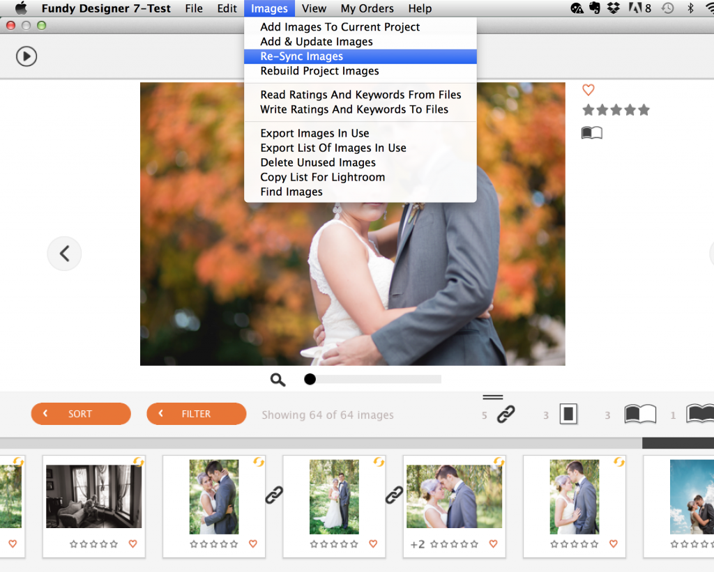Choose Read Ratings And Keywords From Files
Screen dimensions: 714x572
(x=360, y=95)
